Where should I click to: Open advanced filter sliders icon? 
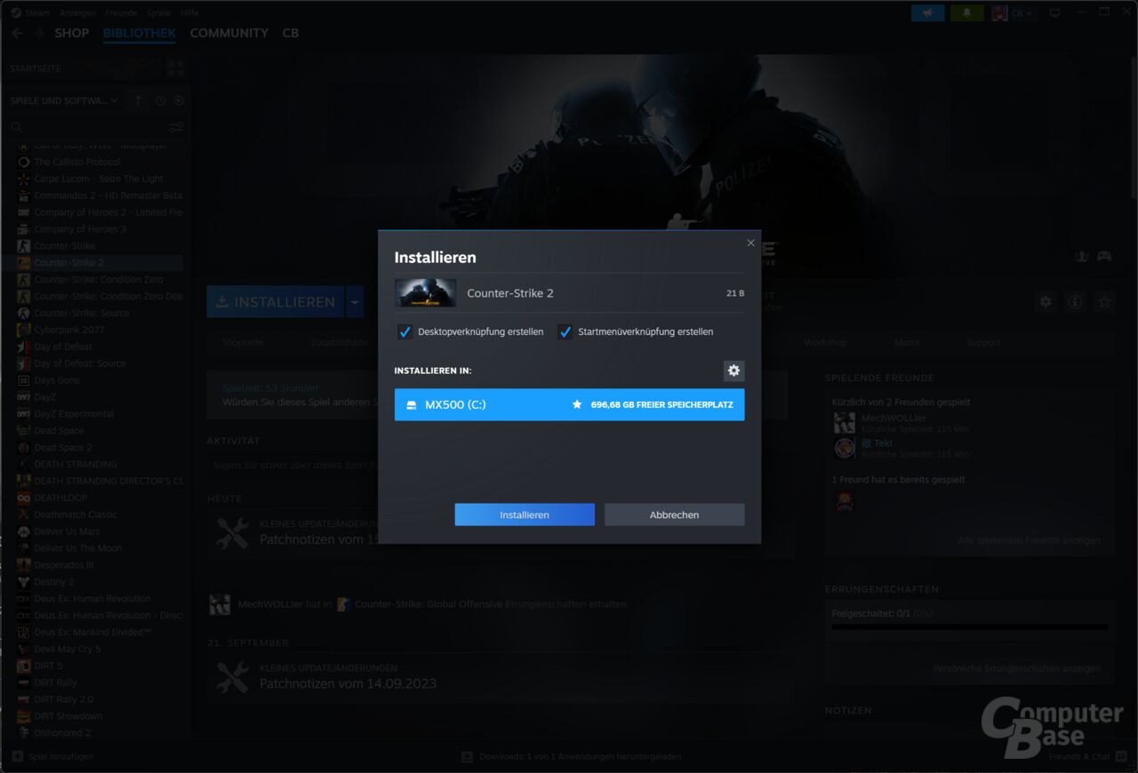pos(176,128)
